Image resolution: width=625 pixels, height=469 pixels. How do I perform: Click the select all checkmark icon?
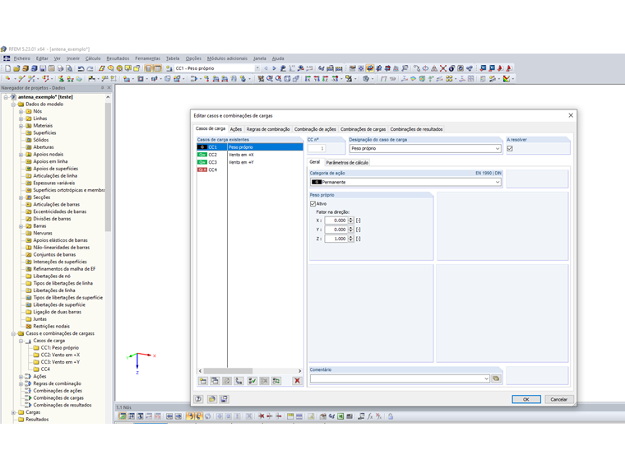coord(252,381)
